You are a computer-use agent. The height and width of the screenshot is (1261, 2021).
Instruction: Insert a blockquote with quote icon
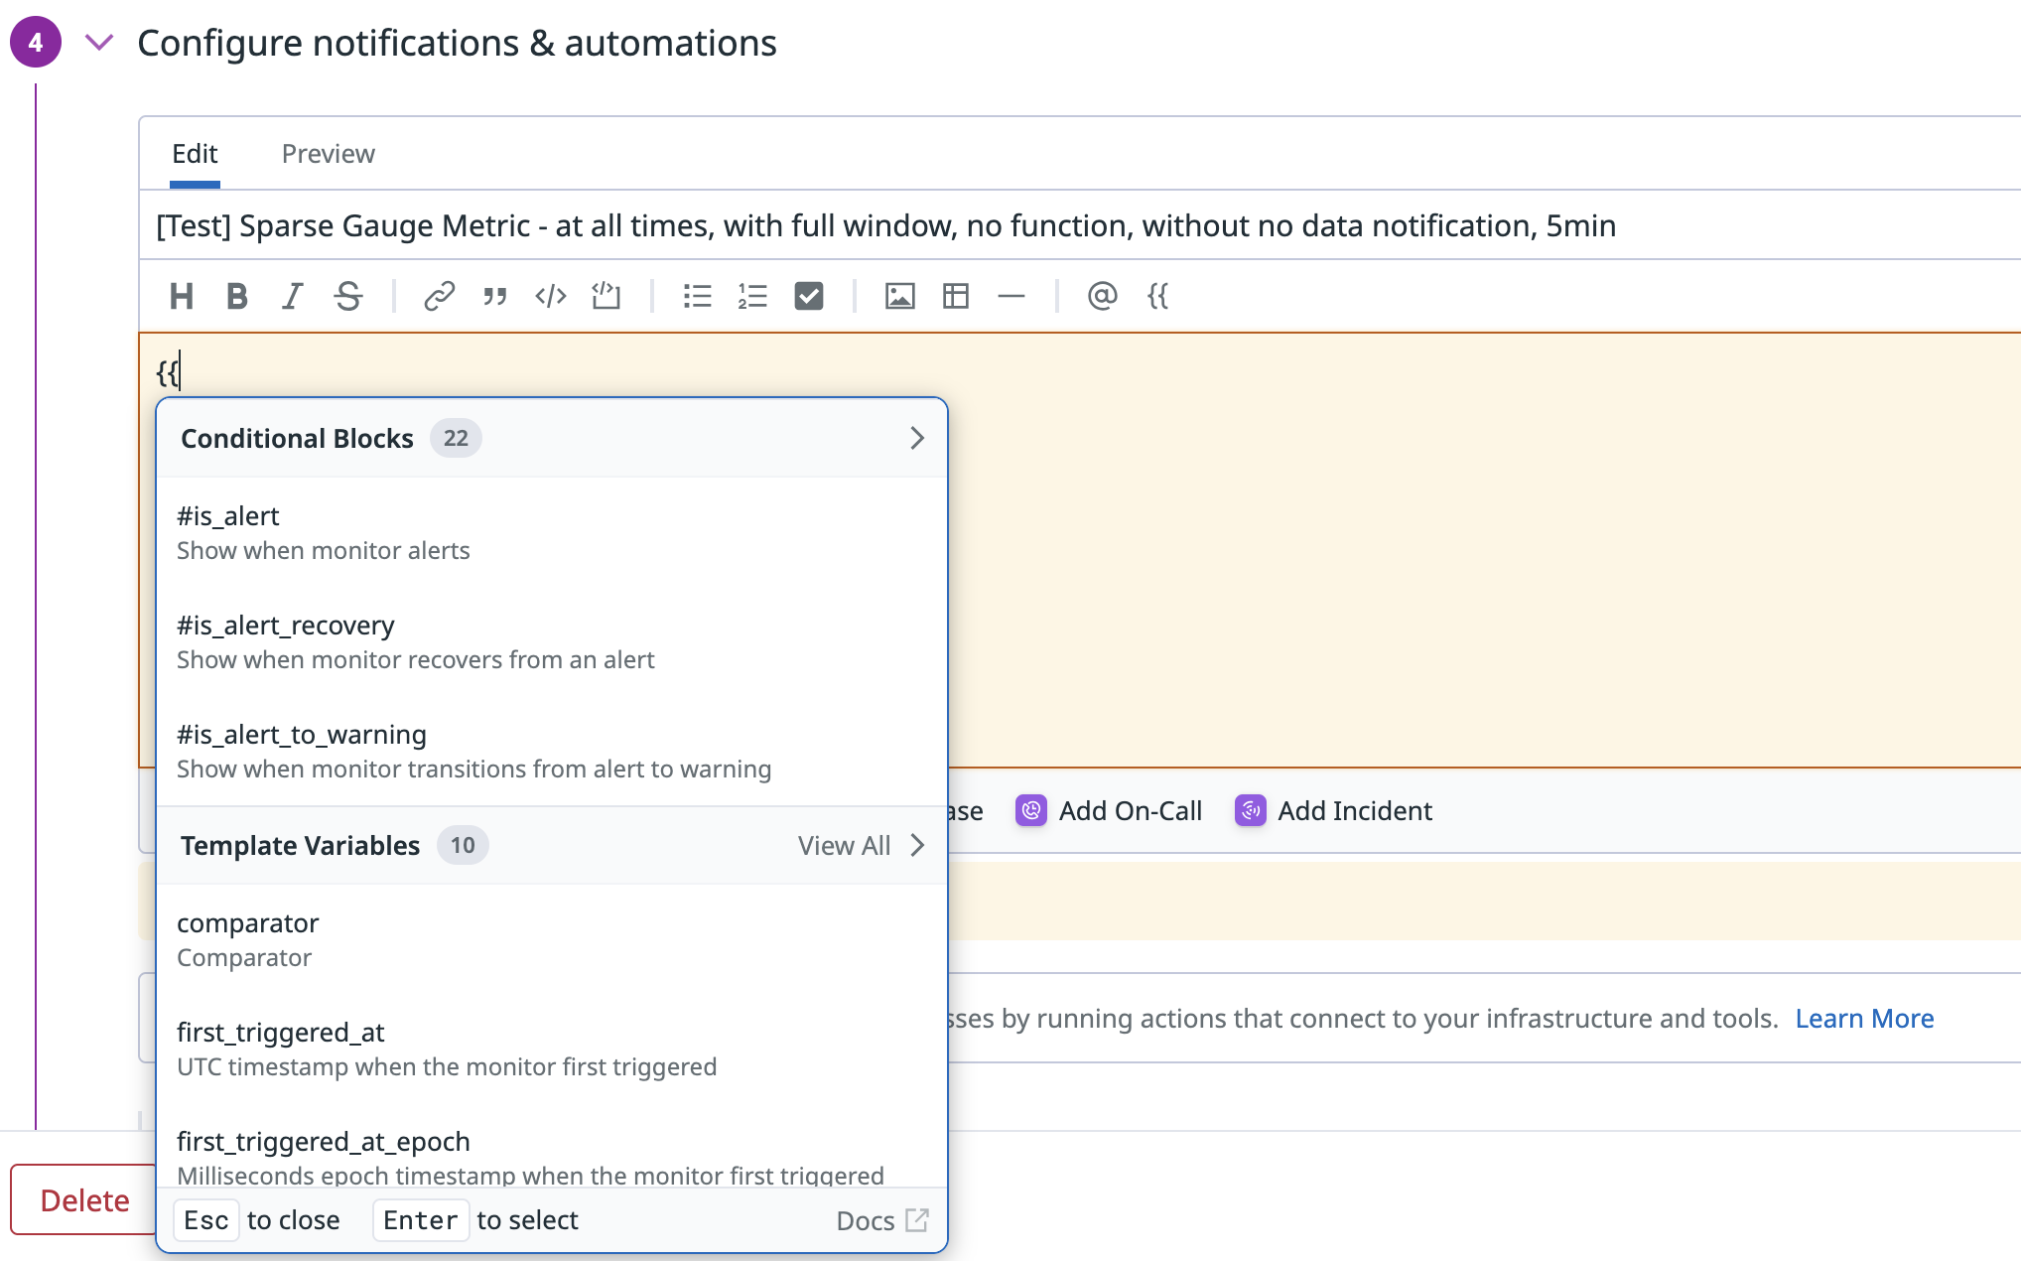click(494, 296)
